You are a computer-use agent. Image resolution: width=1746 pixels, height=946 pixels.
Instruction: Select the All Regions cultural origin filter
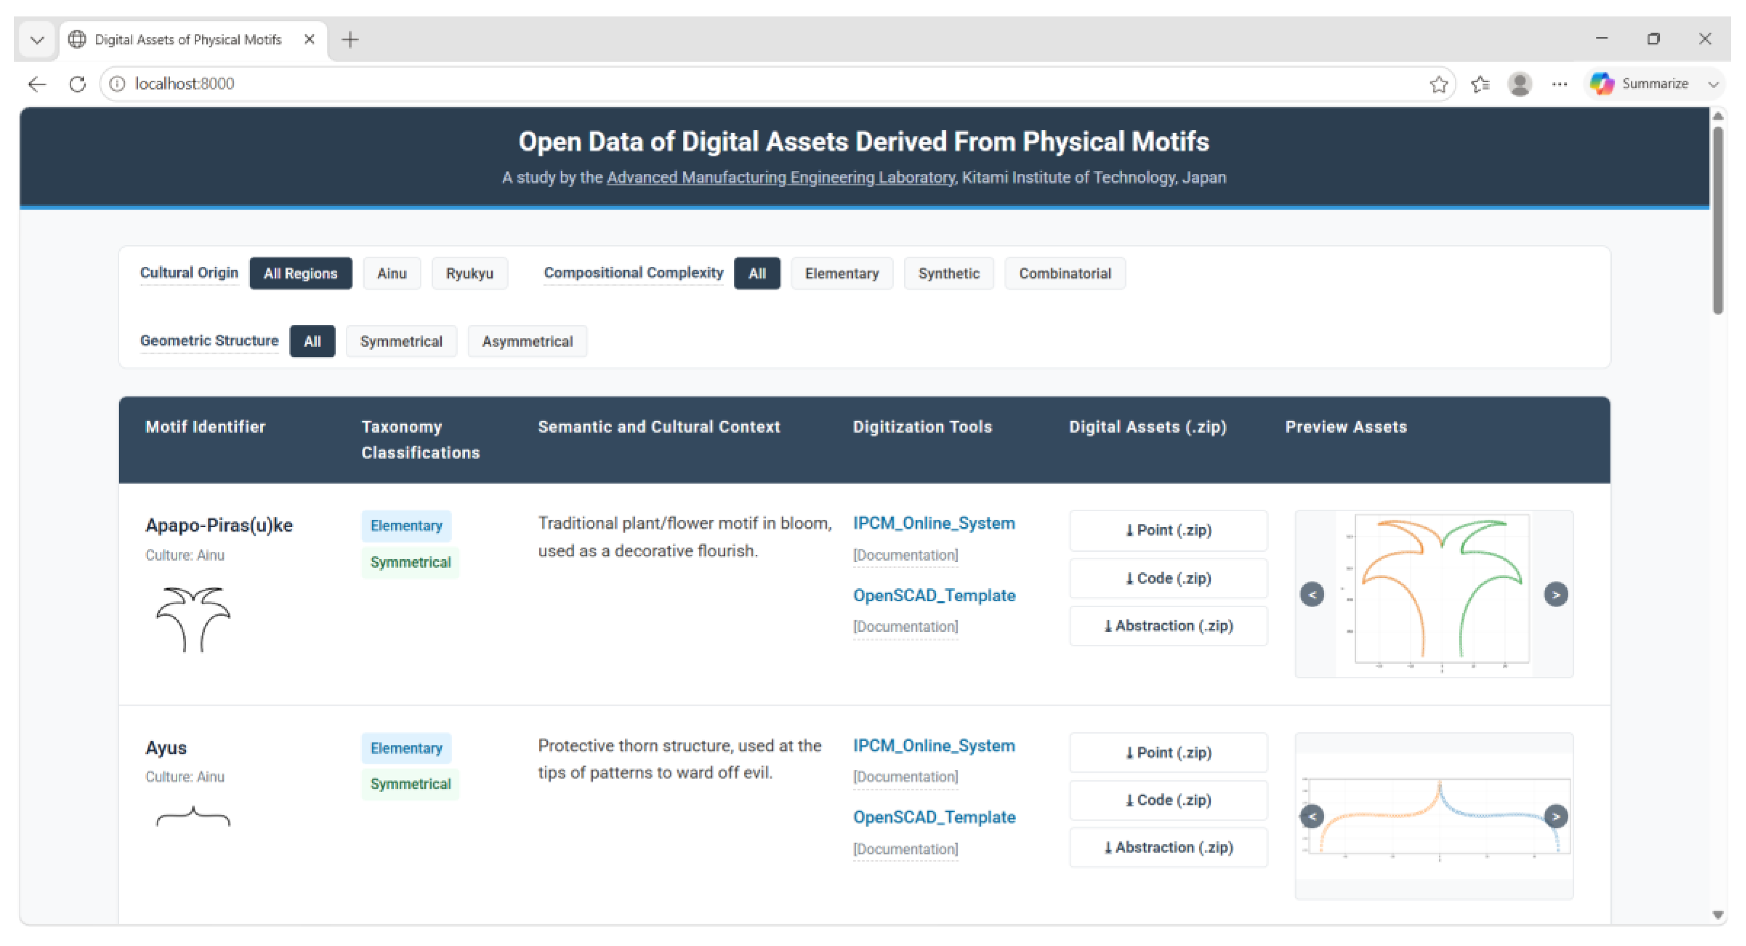click(x=300, y=274)
